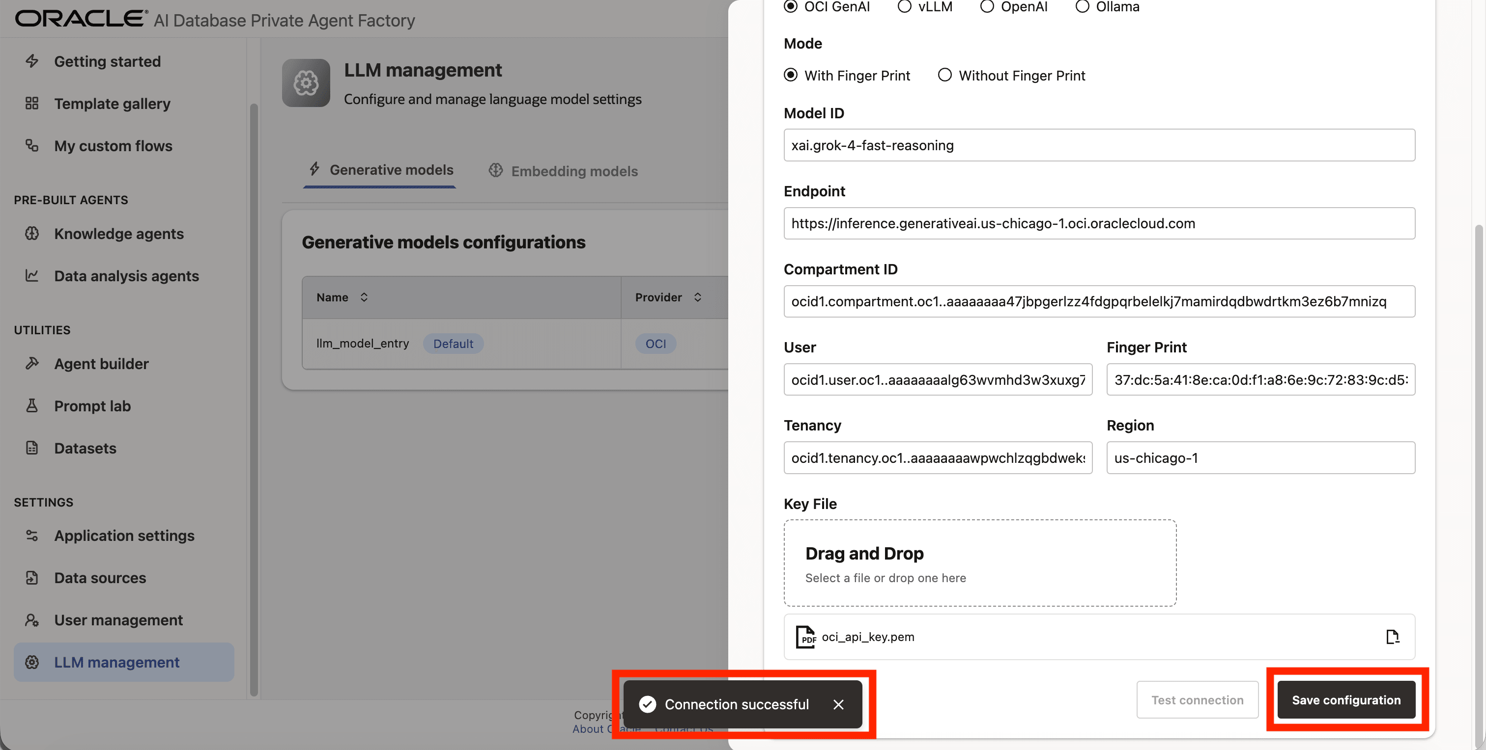The height and width of the screenshot is (750, 1486).
Task: Open the Datasets panel
Action: 85,448
